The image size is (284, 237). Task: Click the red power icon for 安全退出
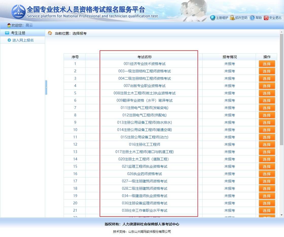pos(266,18)
